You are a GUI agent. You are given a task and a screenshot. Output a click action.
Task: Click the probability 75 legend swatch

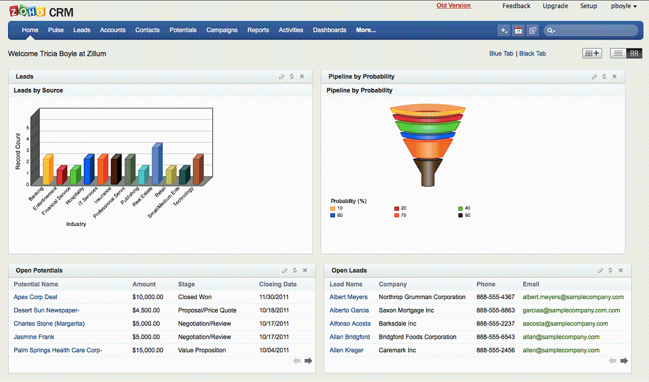click(396, 215)
